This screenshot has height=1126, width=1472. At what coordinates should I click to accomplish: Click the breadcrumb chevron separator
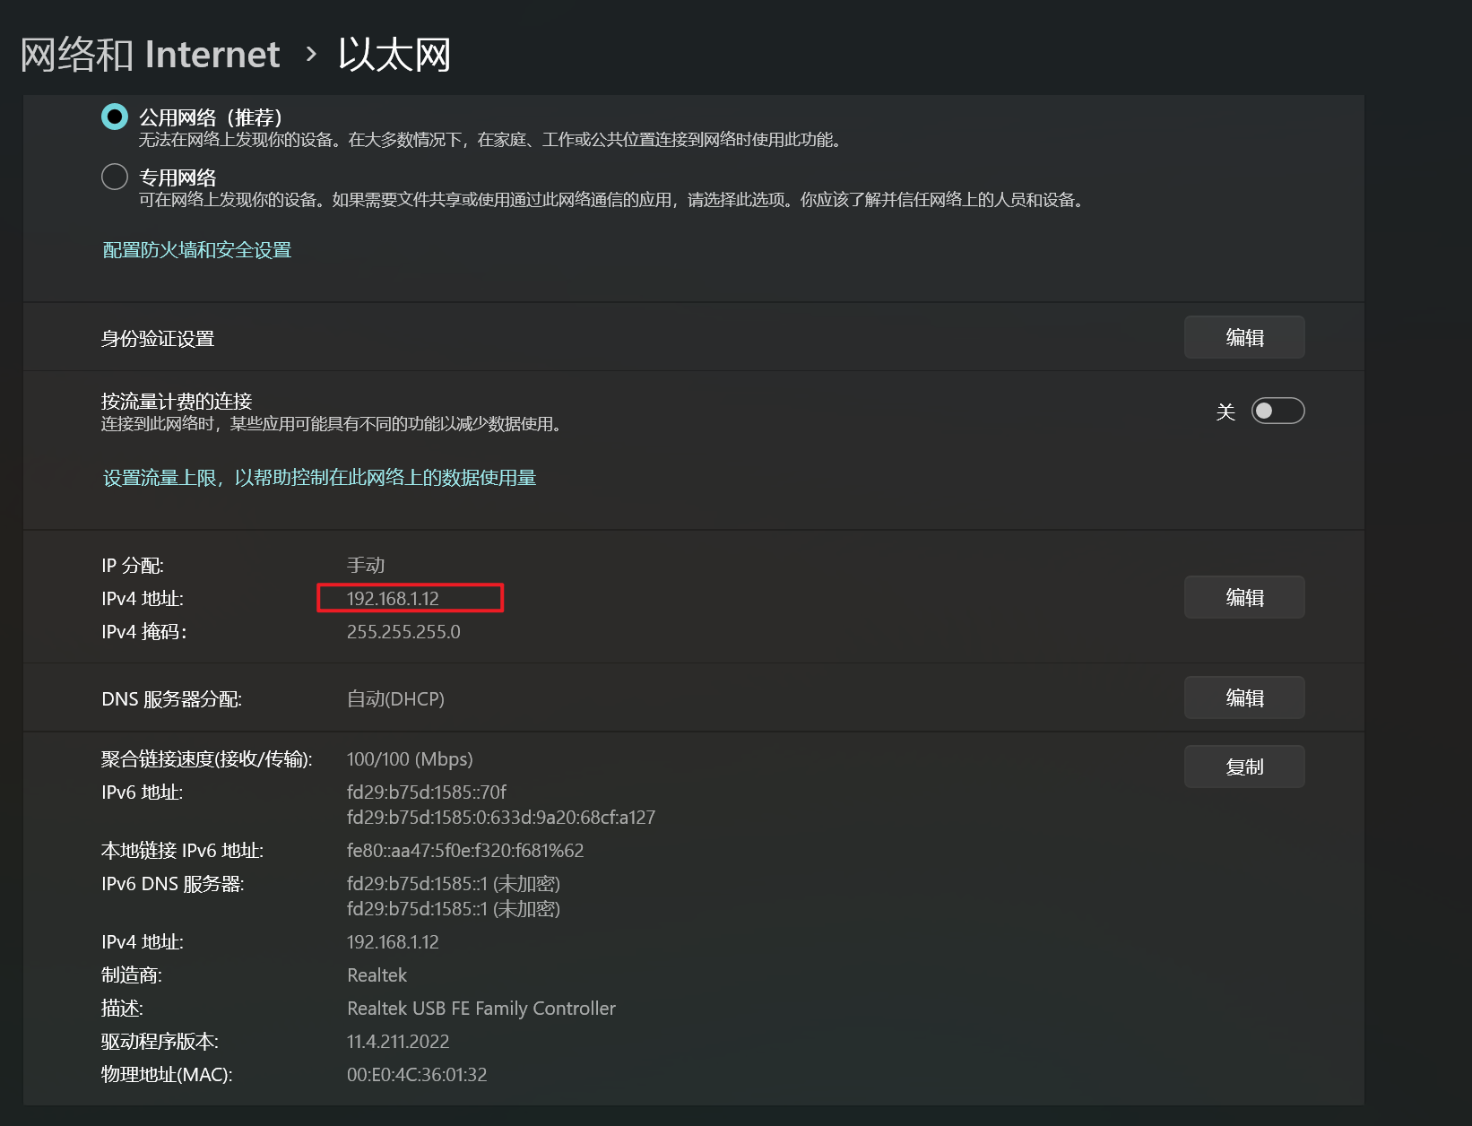click(x=310, y=56)
